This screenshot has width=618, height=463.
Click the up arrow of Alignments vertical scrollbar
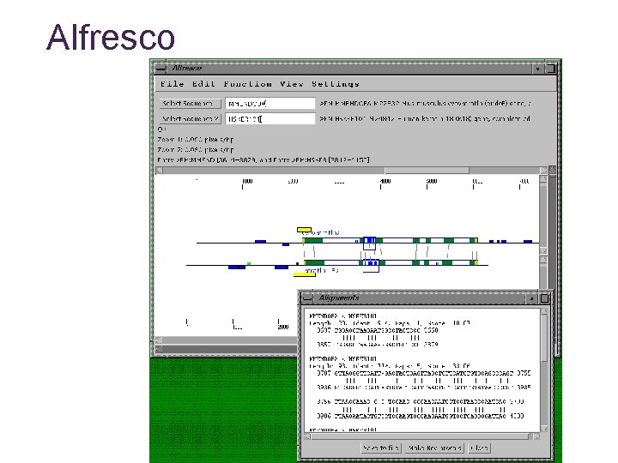544,311
